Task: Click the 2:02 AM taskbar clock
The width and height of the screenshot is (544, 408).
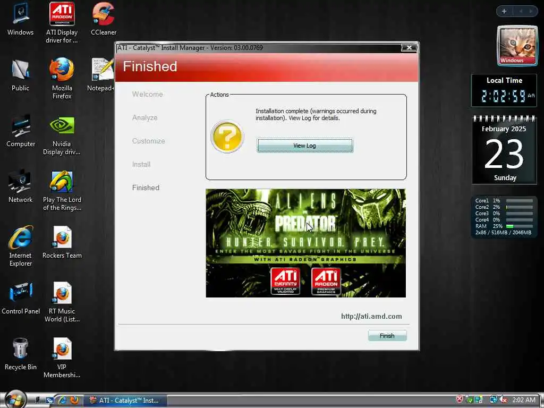Action: point(523,400)
